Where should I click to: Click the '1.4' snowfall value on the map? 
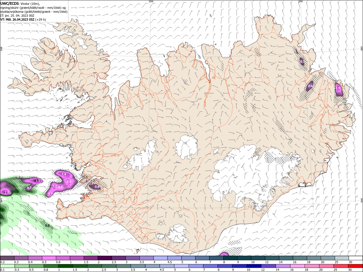[64, 175]
